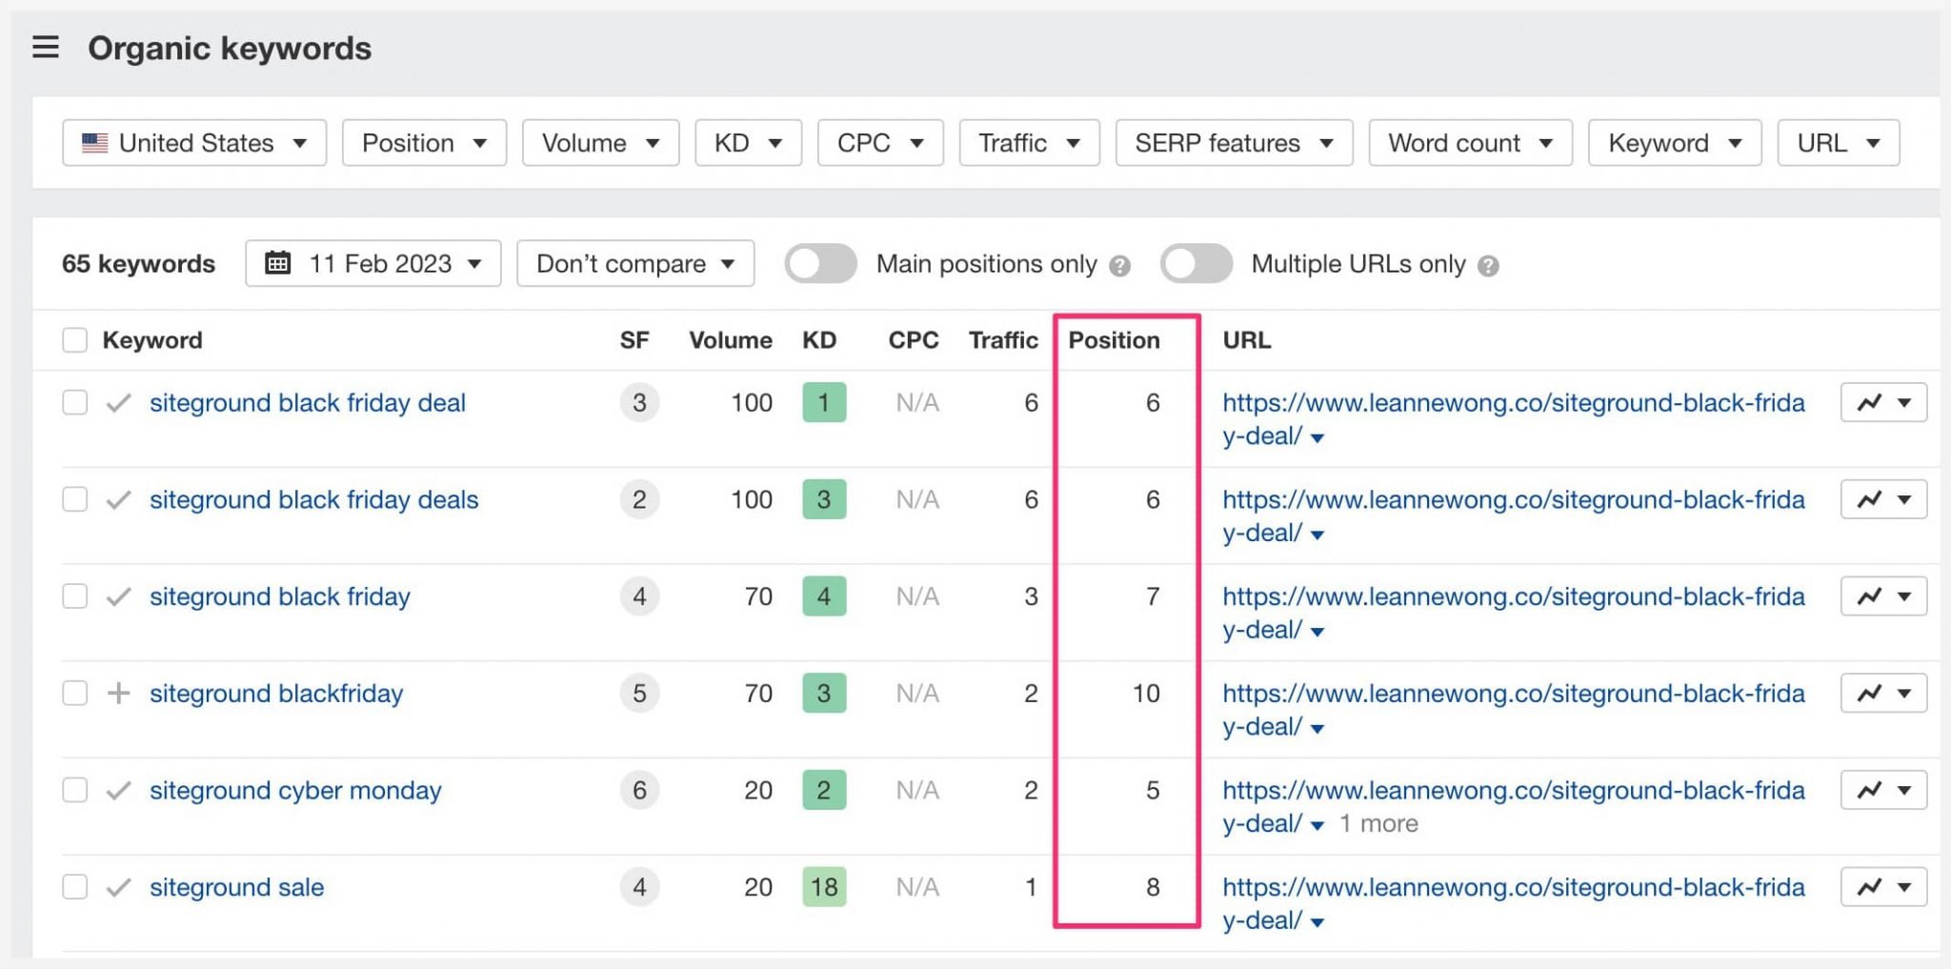This screenshot has width=1951, height=969.
Task: Open the SERP features filter
Action: coord(1234,142)
